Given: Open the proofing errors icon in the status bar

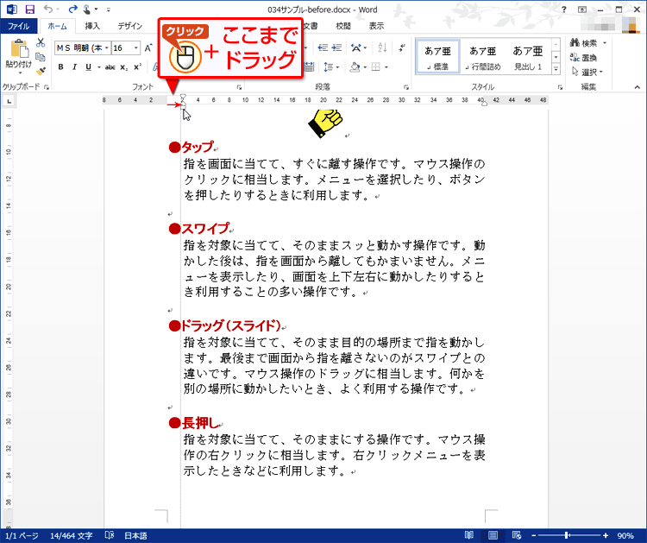Looking at the screenshot, I should pyautogui.click(x=110, y=535).
